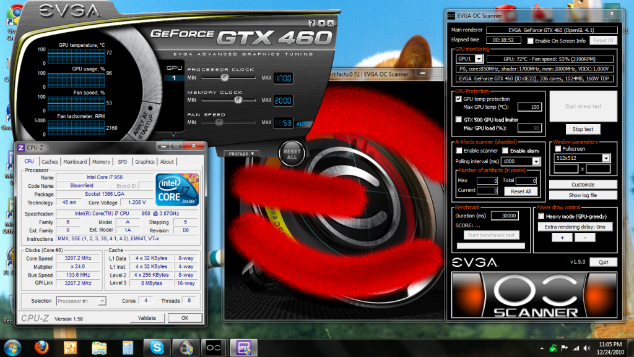Uncheck GPU temp protection
634x357 pixels.
(x=459, y=99)
